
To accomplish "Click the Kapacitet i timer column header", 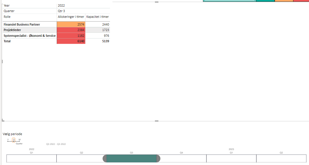I will [98, 17].
